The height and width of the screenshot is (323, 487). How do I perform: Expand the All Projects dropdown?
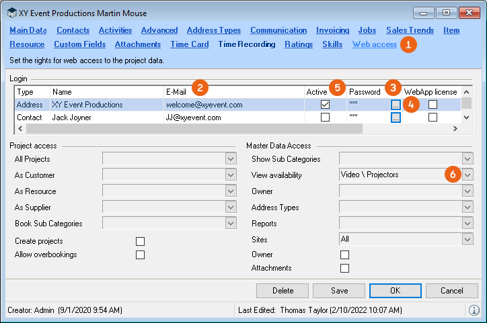pos(231,159)
